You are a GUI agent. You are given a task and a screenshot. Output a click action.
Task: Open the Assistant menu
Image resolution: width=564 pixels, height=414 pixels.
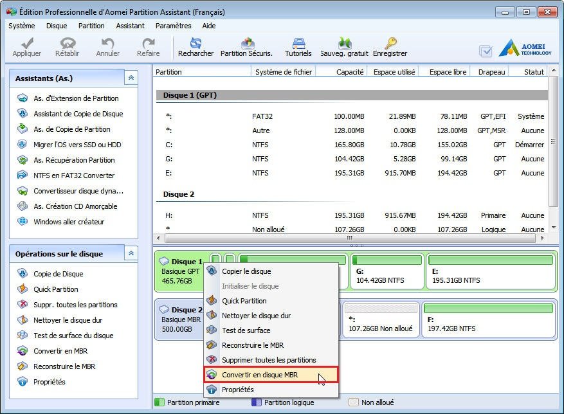[x=130, y=26]
